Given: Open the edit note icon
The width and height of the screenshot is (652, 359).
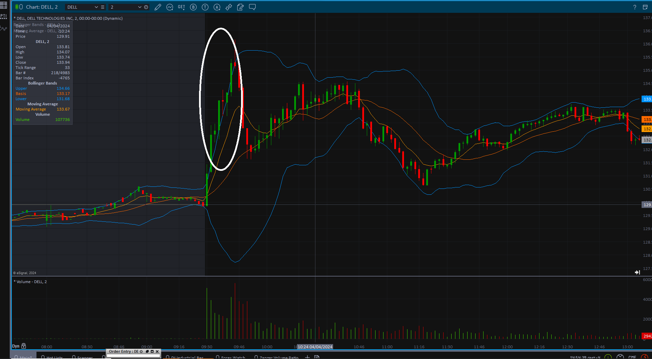Looking at the screenshot, I should point(240,7).
